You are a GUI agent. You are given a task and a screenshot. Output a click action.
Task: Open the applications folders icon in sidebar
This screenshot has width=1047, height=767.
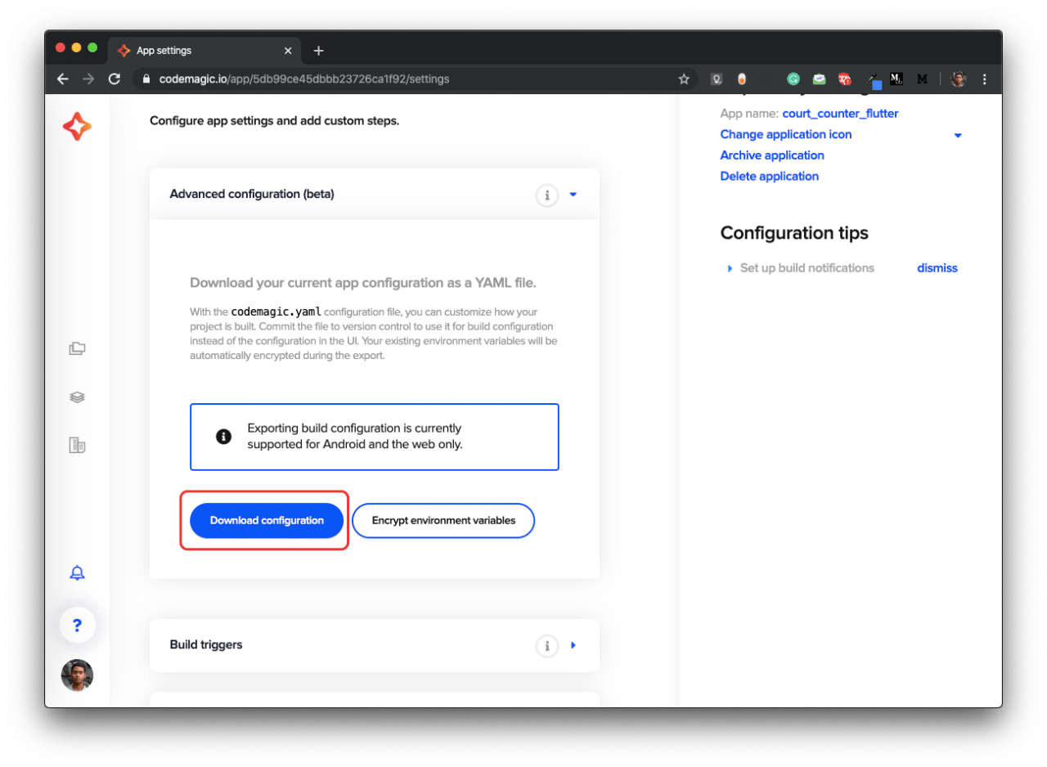tap(77, 348)
